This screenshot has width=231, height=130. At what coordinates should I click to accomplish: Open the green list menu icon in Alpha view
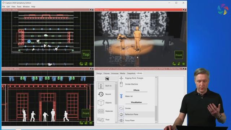pos(91,64)
